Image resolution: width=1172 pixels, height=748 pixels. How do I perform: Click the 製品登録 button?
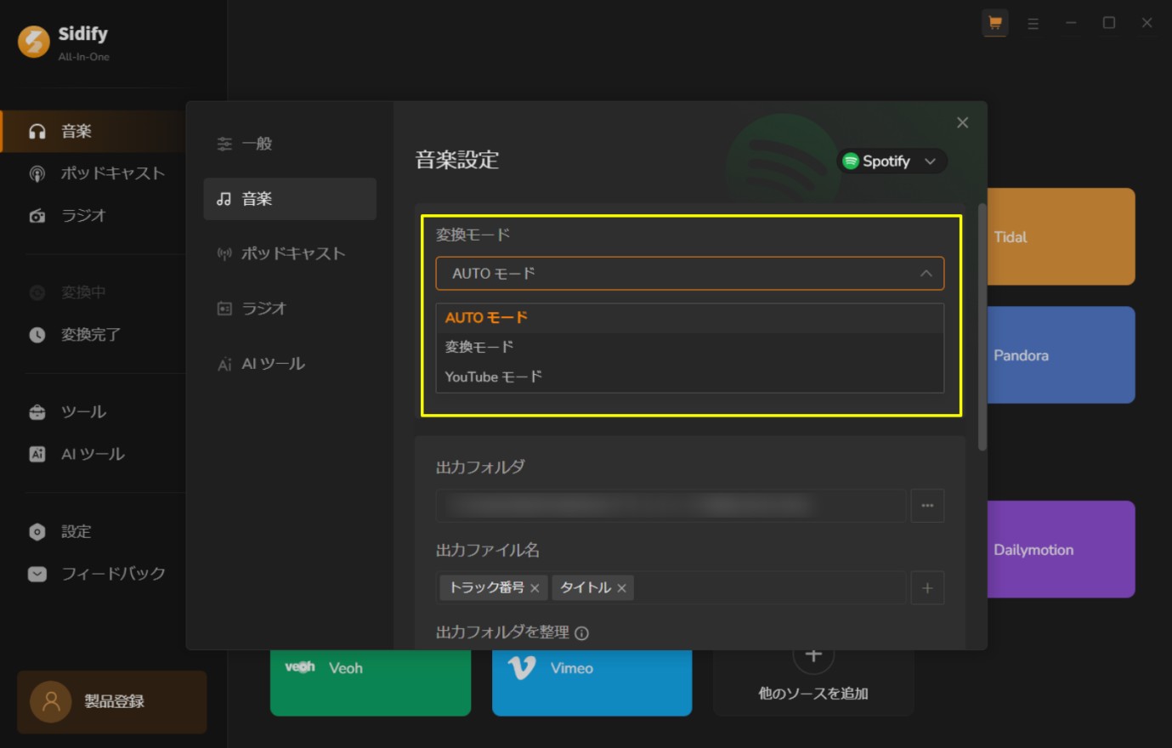112,702
